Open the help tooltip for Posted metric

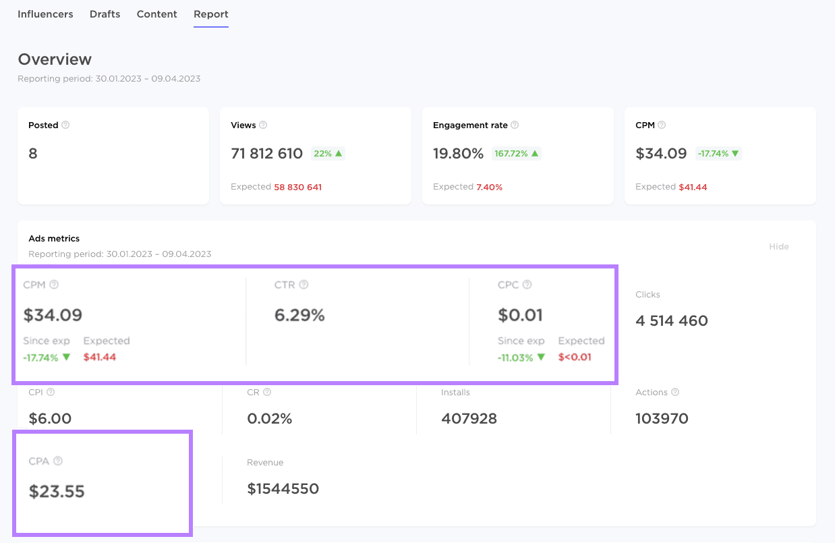tap(65, 125)
